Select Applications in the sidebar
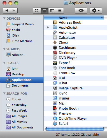Screen dimensions: 107x138 click(x=22, y=80)
